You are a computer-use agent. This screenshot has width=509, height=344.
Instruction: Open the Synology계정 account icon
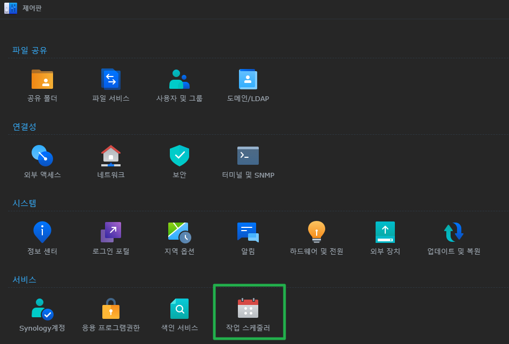42,309
